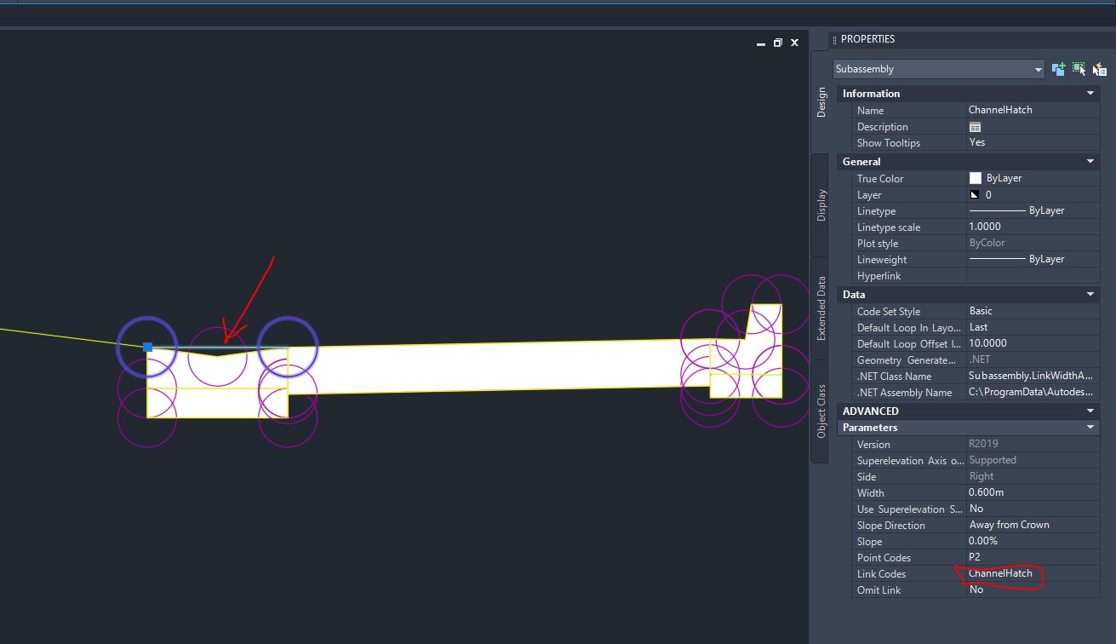The image size is (1116, 644).
Task: Click the Slope Direction value Away from Crown
Action: [1010, 525]
